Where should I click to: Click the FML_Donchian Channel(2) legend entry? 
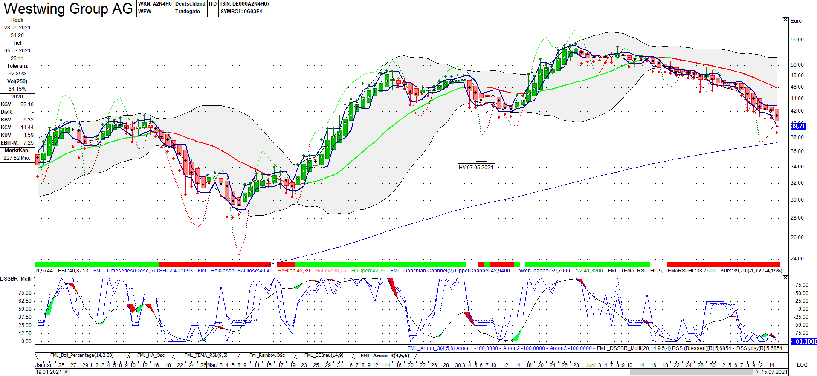(x=422, y=271)
